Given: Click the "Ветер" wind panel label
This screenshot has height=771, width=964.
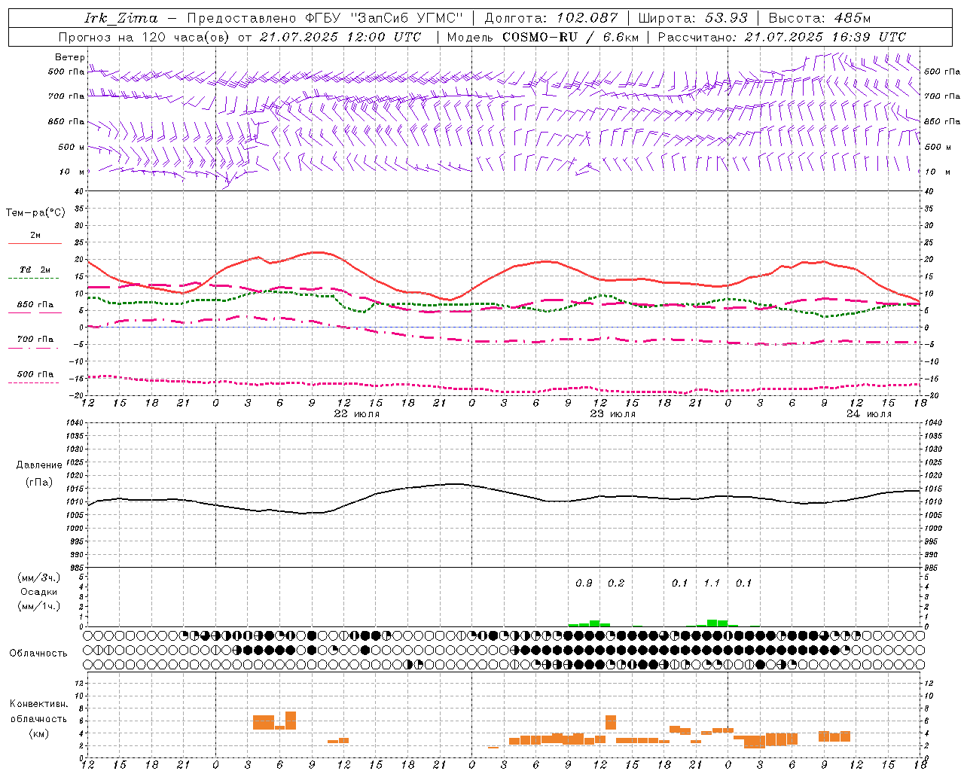Looking at the screenshot, I should point(69,57).
